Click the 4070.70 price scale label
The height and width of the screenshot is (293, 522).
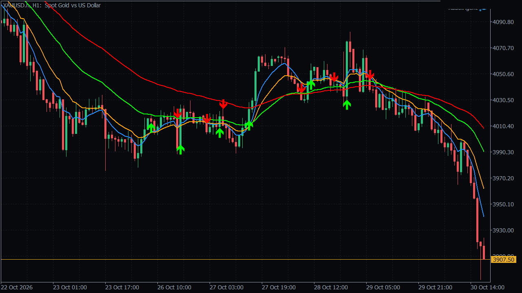(504, 48)
